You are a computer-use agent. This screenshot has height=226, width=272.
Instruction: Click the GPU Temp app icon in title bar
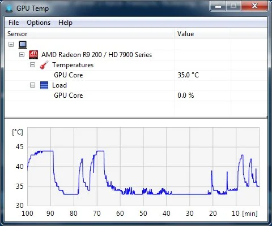(x=9, y=8)
